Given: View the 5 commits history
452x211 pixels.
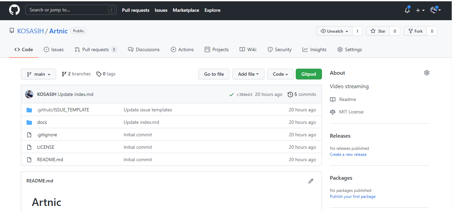Looking at the screenshot, I should tap(302, 94).
